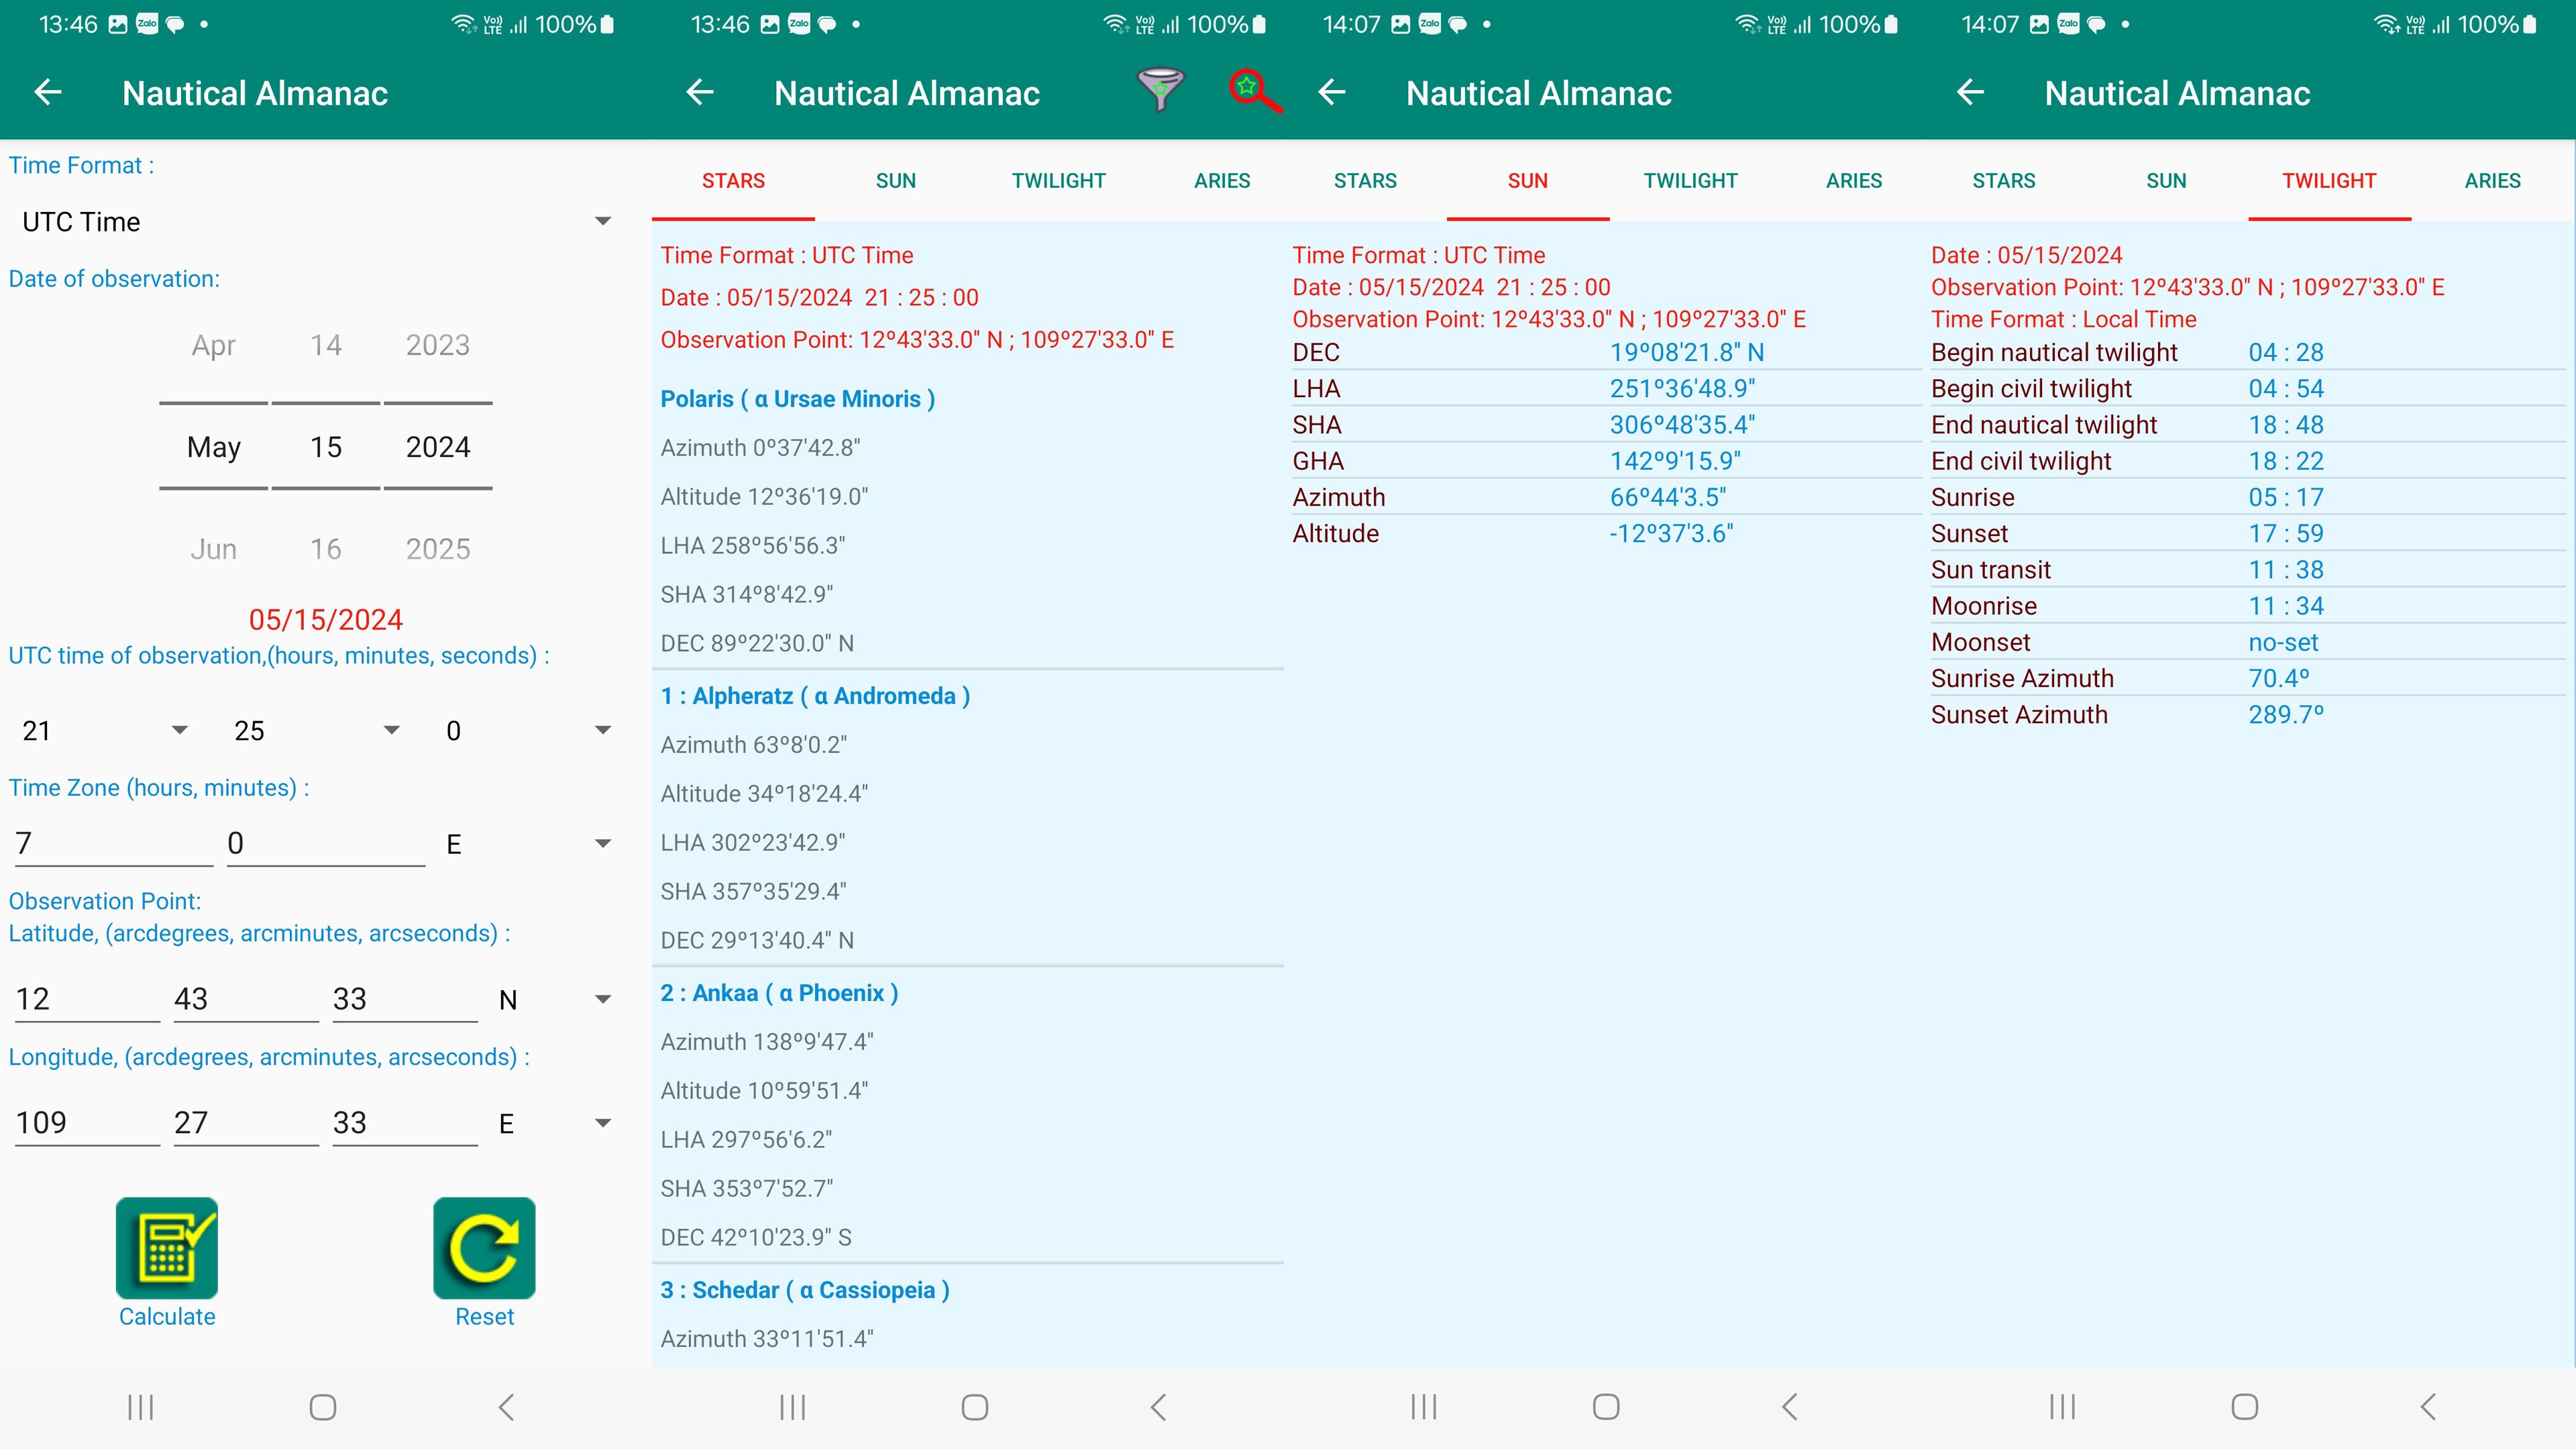The image size is (2576, 1449).
Task: Switch to TWILIGHT tab on Sun screen
Action: pyautogui.click(x=1691, y=181)
